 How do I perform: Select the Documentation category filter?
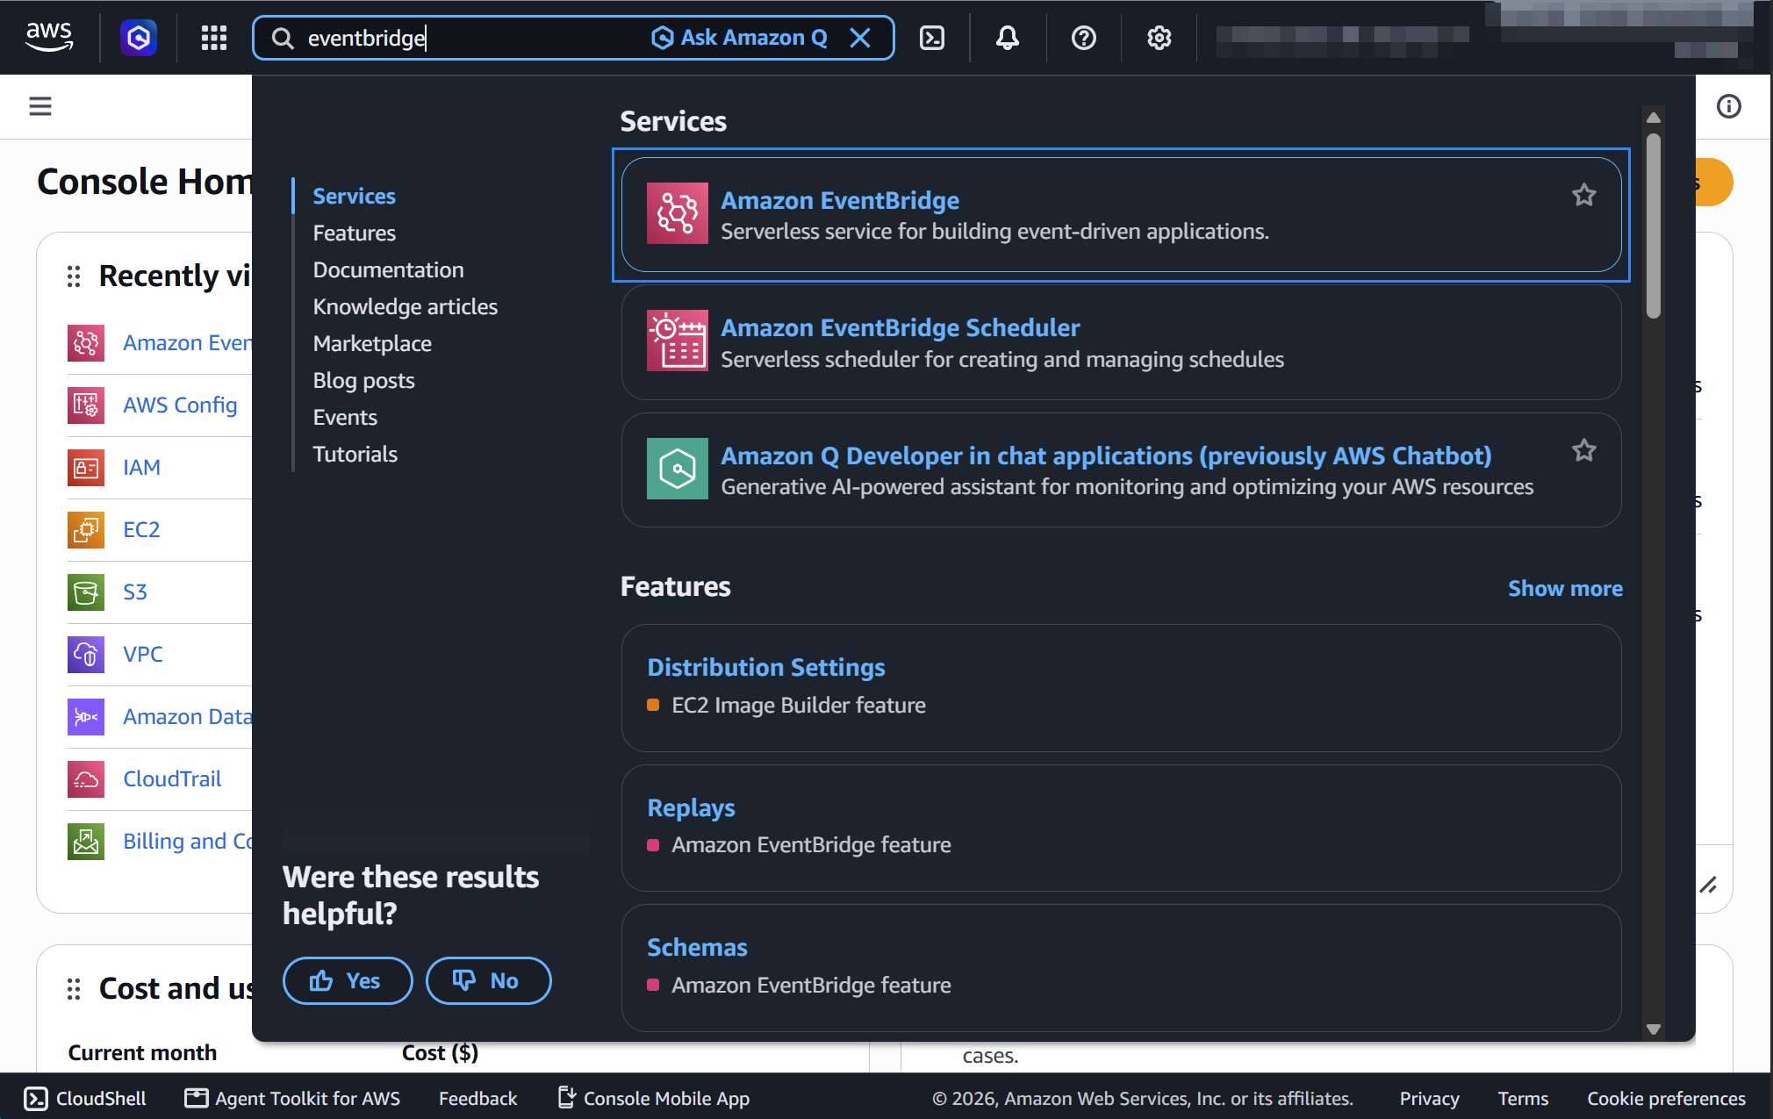point(389,269)
